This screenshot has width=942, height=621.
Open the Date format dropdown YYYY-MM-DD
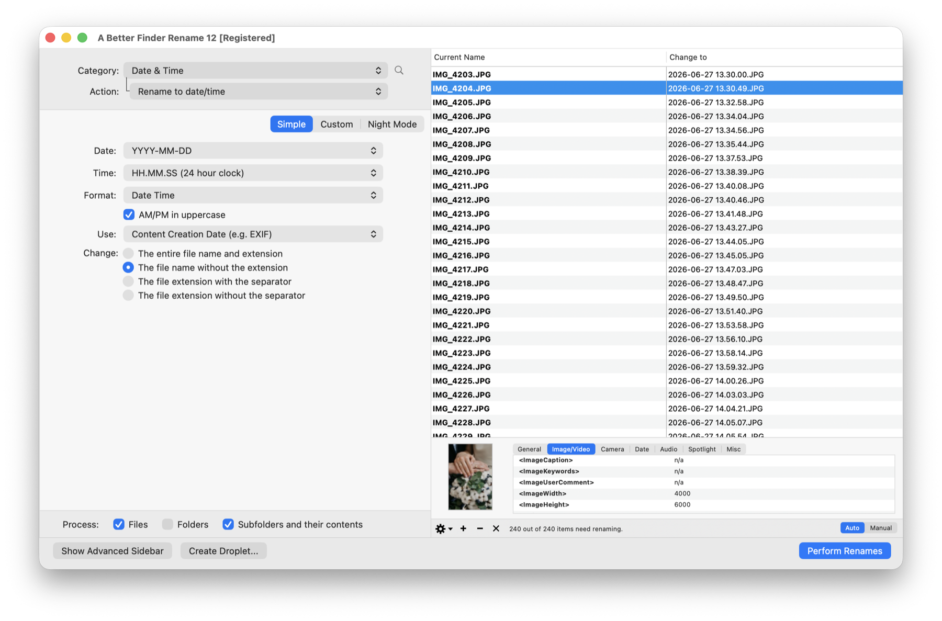click(x=253, y=151)
